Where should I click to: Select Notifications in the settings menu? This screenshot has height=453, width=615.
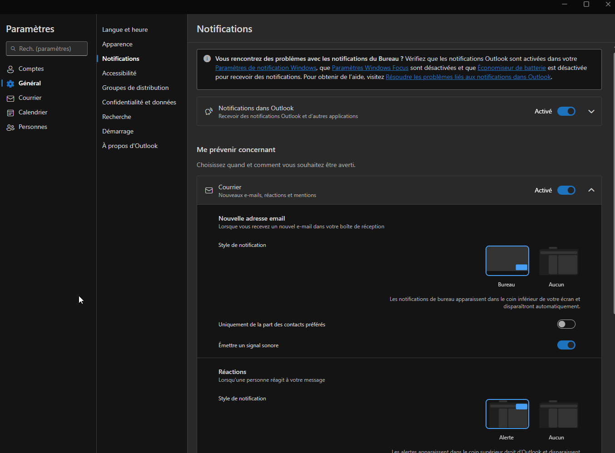point(121,59)
